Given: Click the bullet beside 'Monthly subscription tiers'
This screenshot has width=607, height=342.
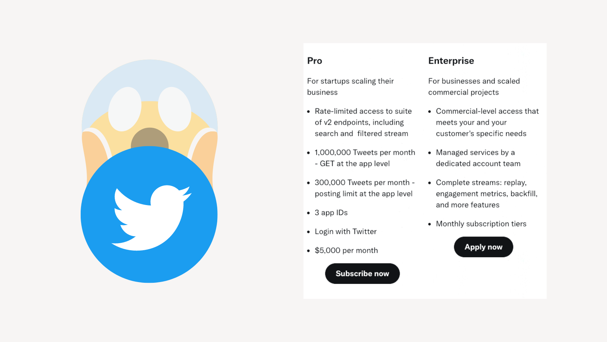Looking at the screenshot, I should point(430,224).
